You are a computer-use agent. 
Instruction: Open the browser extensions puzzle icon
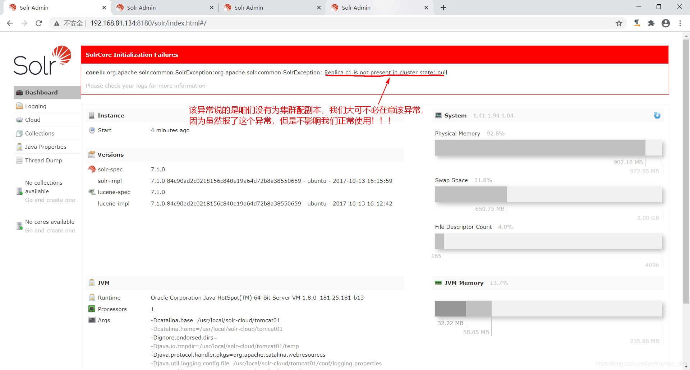coord(651,23)
